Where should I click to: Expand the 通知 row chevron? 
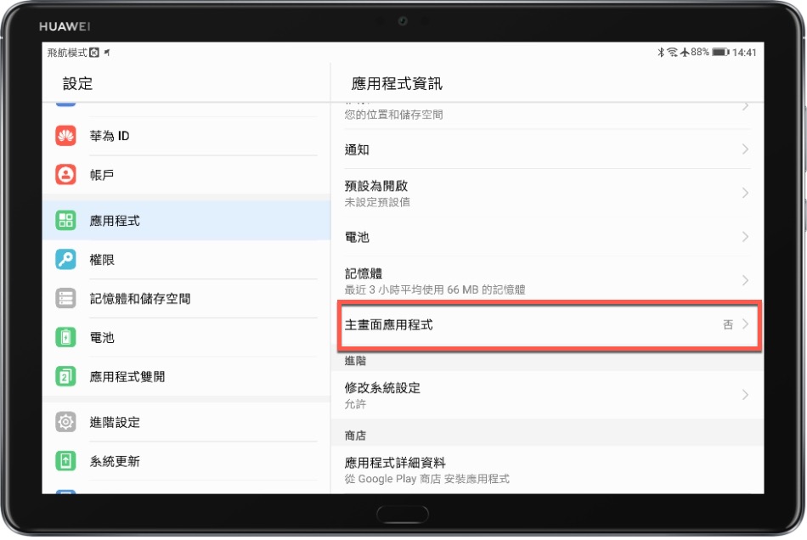coord(745,149)
